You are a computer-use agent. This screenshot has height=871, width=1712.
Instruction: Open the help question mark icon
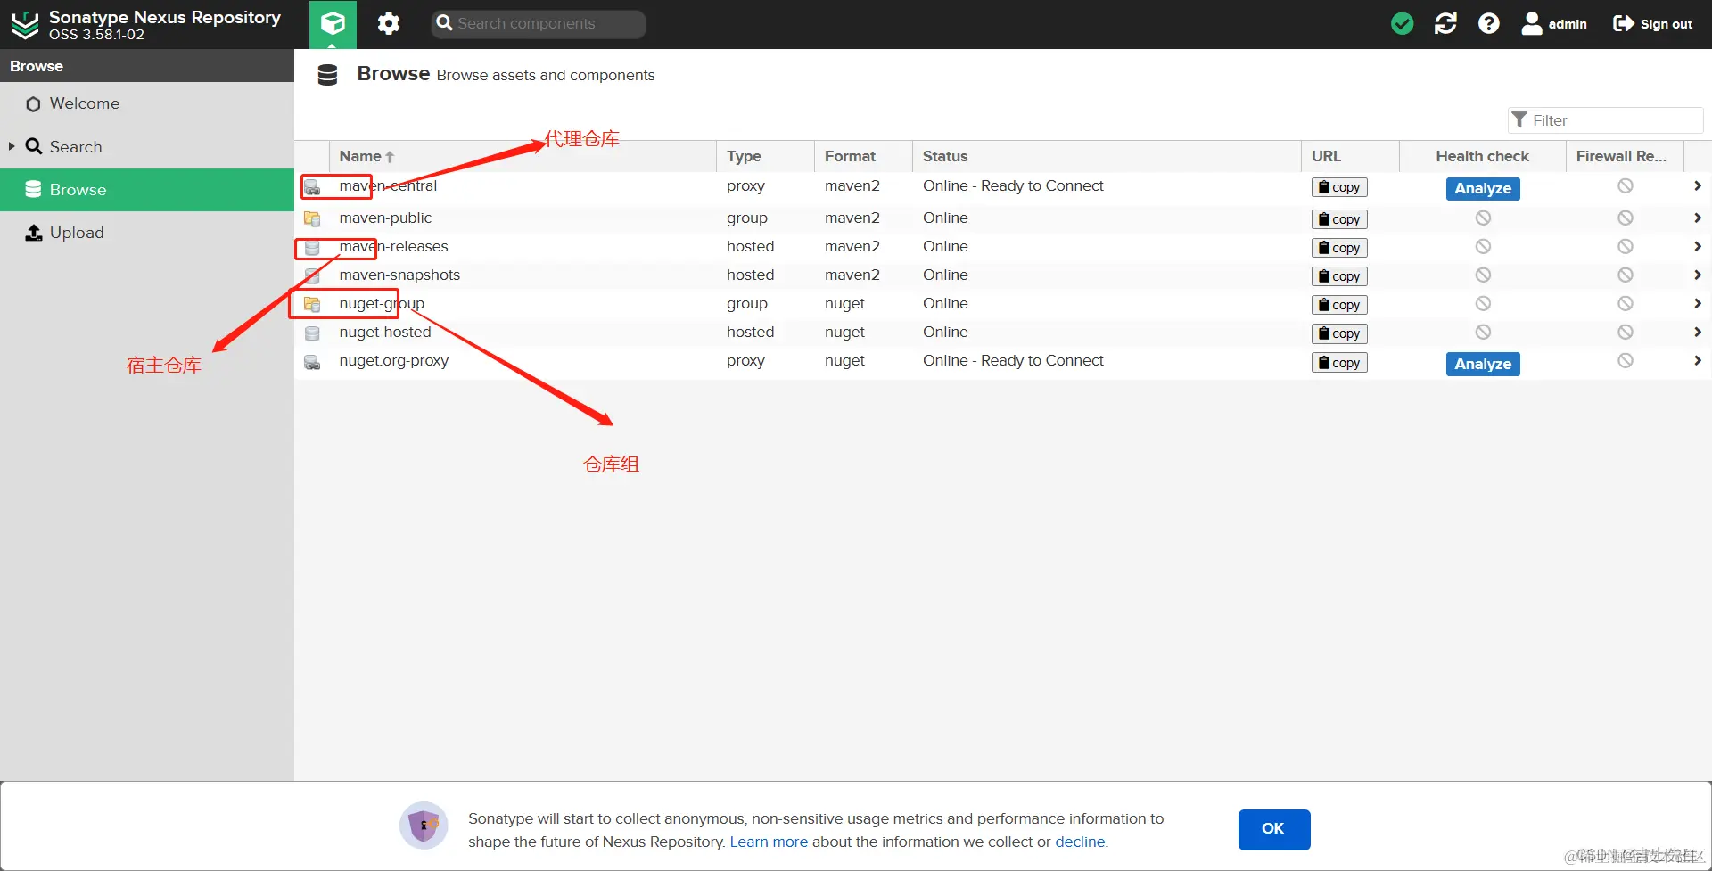[x=1488, y=24]
